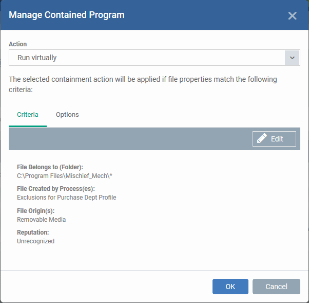Click the File Created by Process(es) heading
This screenshot has height=303, width=309.
coord(56,189)
